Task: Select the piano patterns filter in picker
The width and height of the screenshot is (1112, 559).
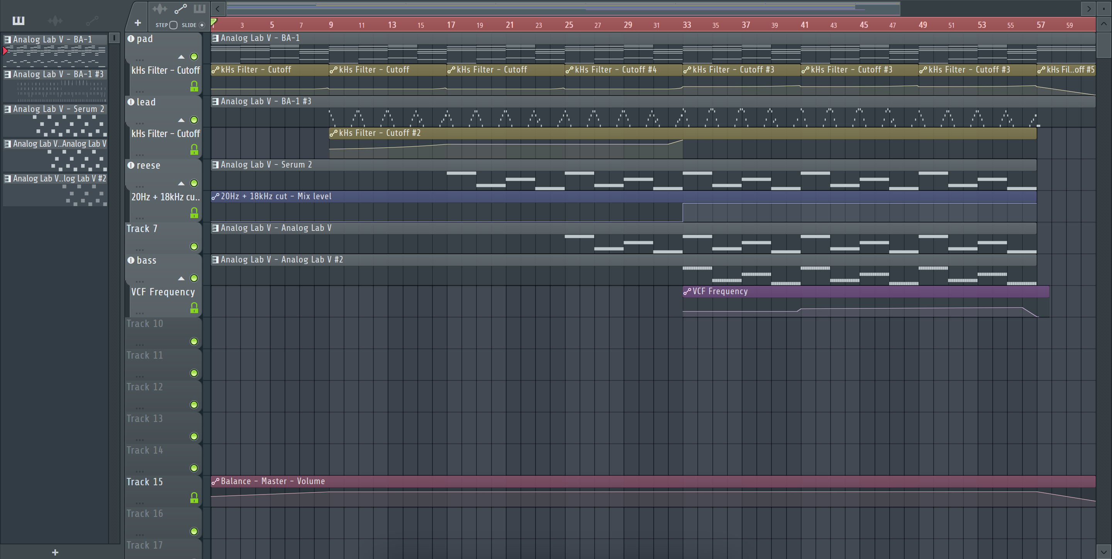Action: [18, 20]
